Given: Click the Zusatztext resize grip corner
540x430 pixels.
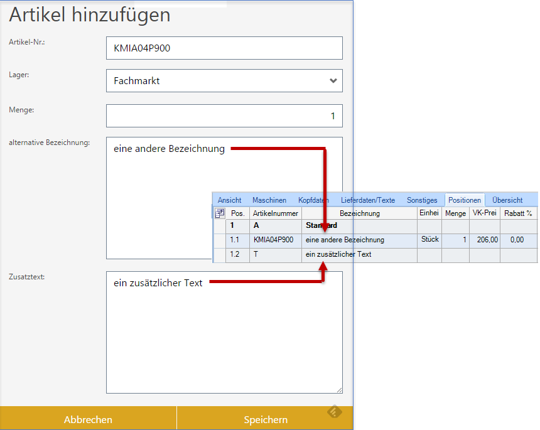Looking at the screenshot, I should [x=339, y=390].
